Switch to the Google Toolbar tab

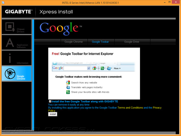pyautogui.click(x=100, y=42)
